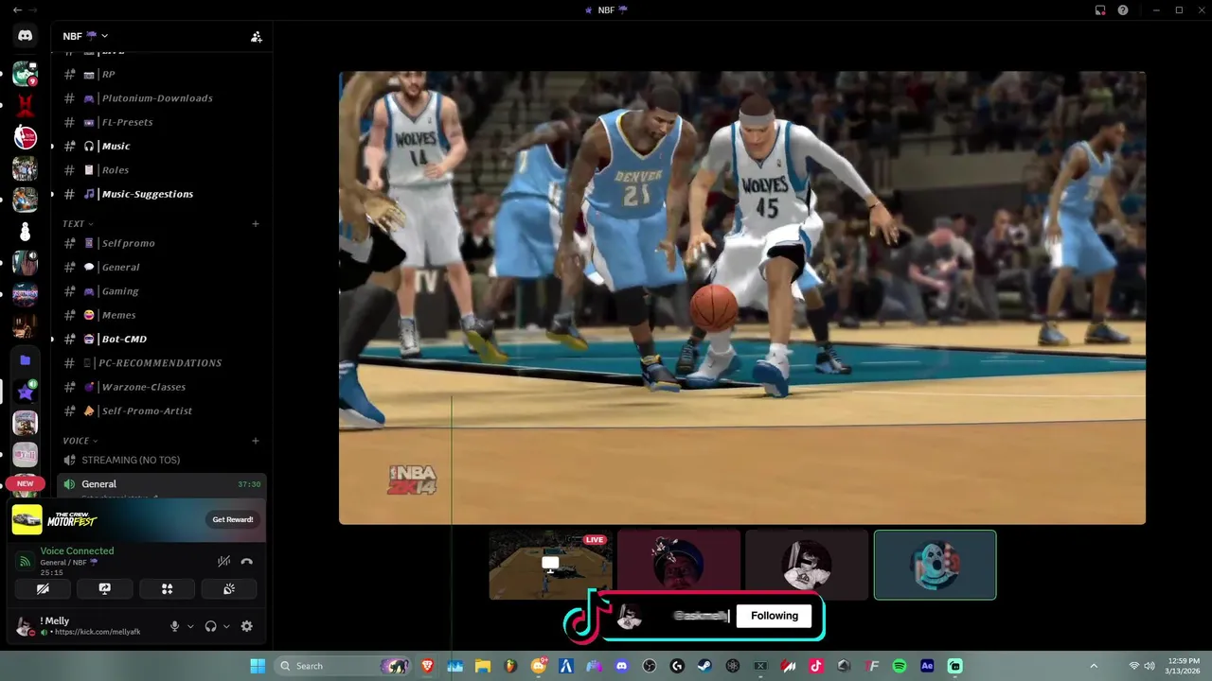Open taskbar clock showing 12:59 PM
Viewport: 1212px width, 681px height.
point(1184,666)
